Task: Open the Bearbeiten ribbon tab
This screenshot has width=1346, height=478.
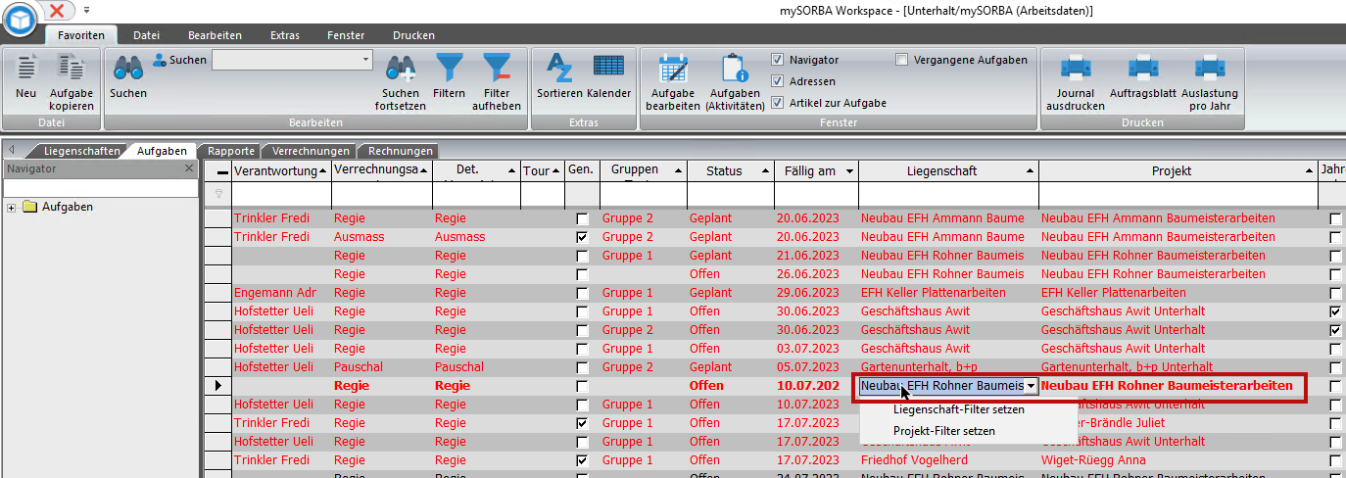Action: pos(215,35)
